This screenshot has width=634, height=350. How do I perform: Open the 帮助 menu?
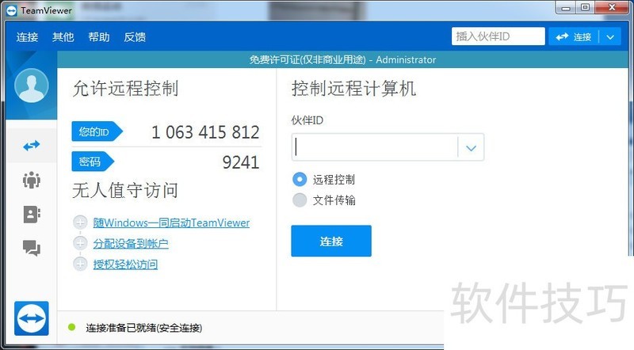[x=98, y=37]
